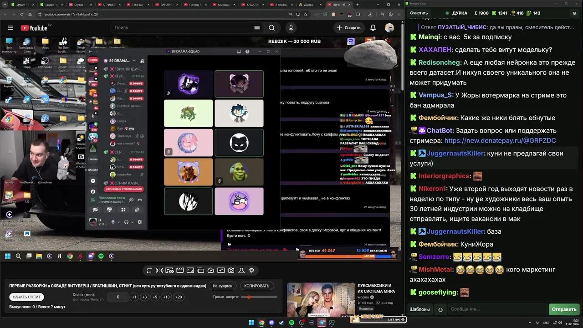The image size is (583, 328).
Task: Open the YouTube guide hamburger menu
Action: click(x=10, y=28)
